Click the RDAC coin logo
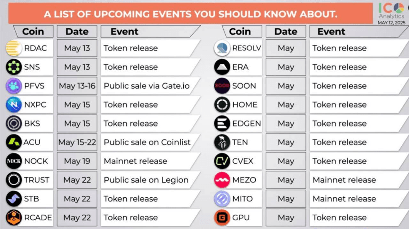 [14, 48]
